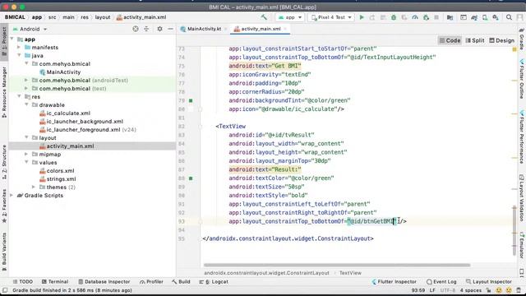
Task: Open the SDK Manager icon
Action: coord(496,17)
